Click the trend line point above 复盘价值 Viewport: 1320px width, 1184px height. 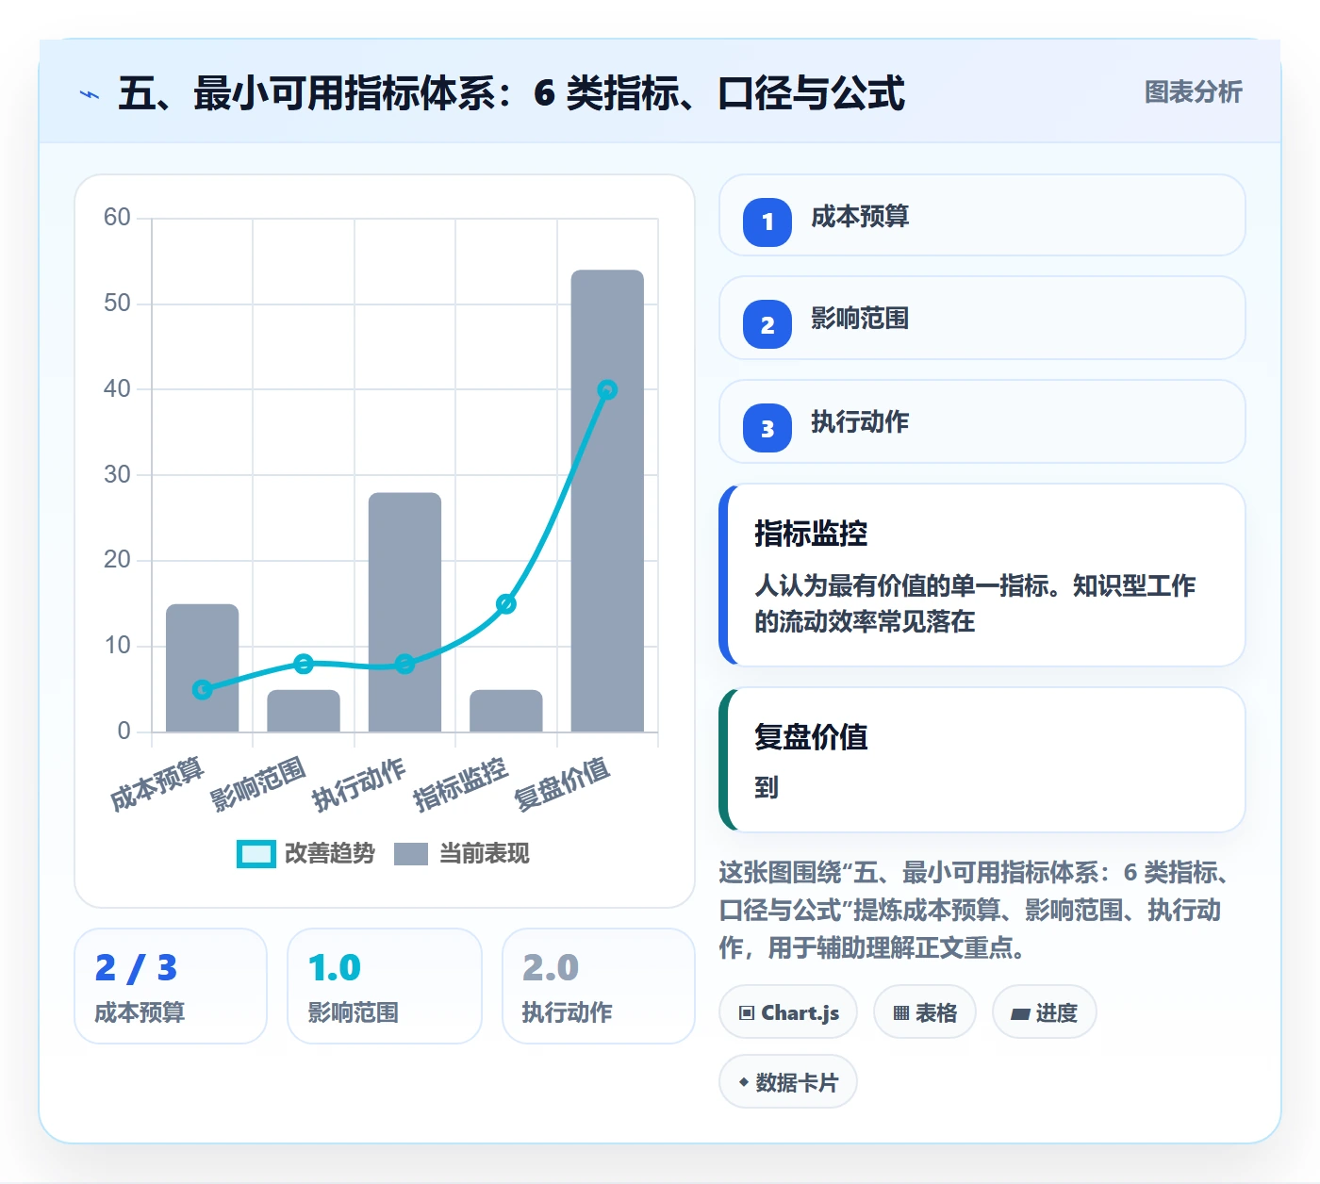pos(607,389)
